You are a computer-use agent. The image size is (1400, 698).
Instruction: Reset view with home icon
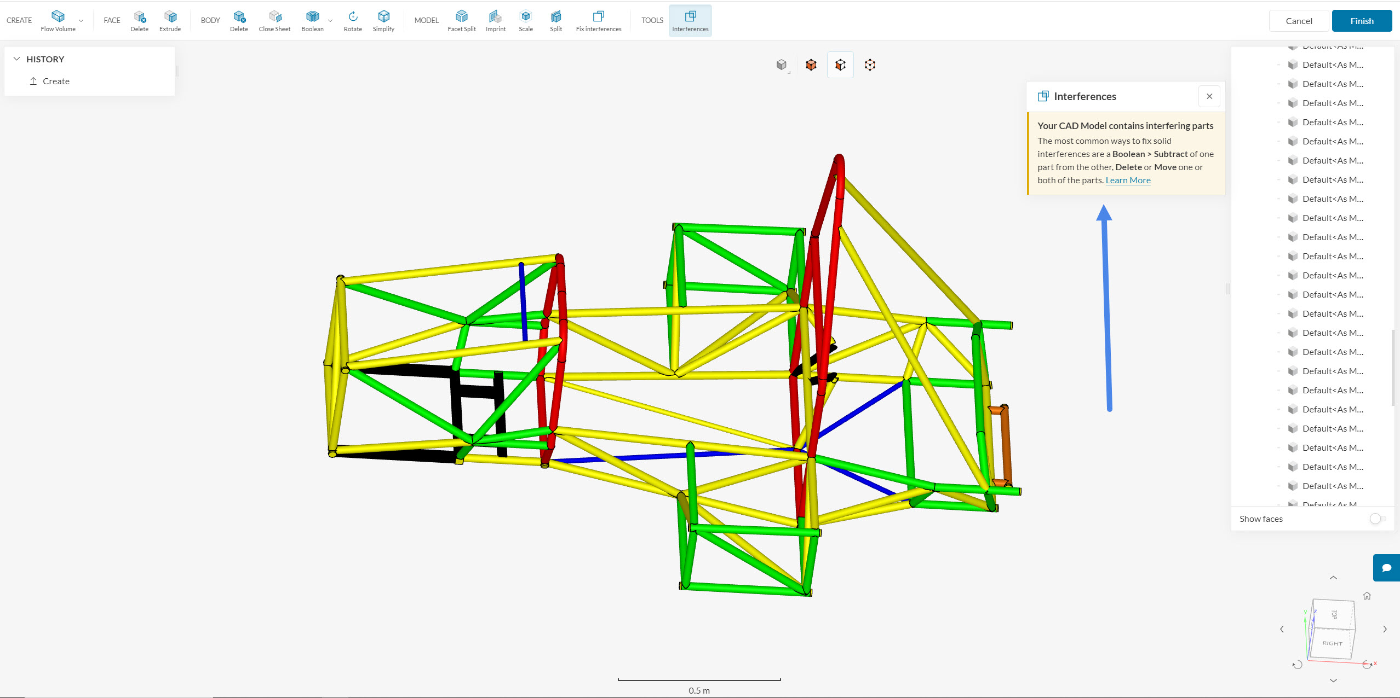(1367, 596)
